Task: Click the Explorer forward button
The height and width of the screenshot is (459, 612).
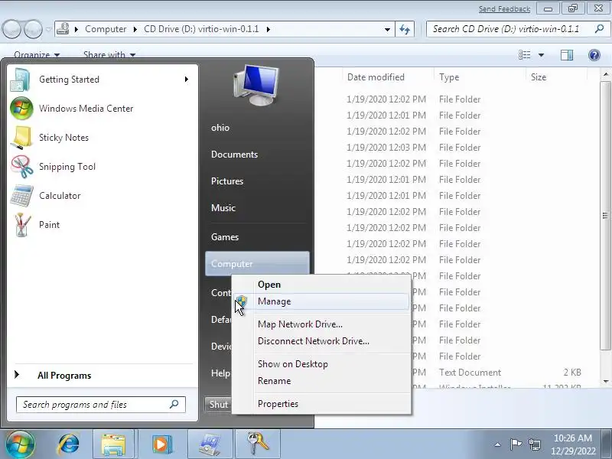Action: [x=33, y=29]
